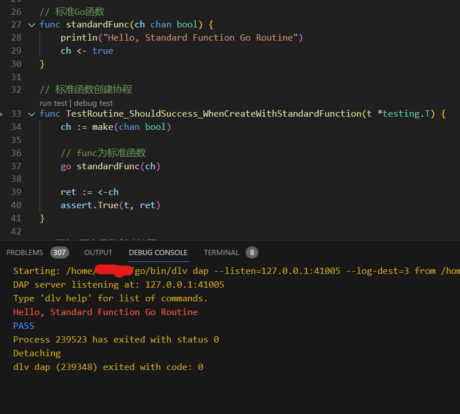Switch to the PROBLEMS panel tab
This screenshot has height=414, width=460.
coord(25,252)
